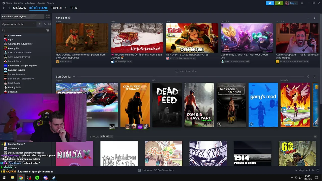Click Yeni bir raf ekle button

(x=186, y=71)
